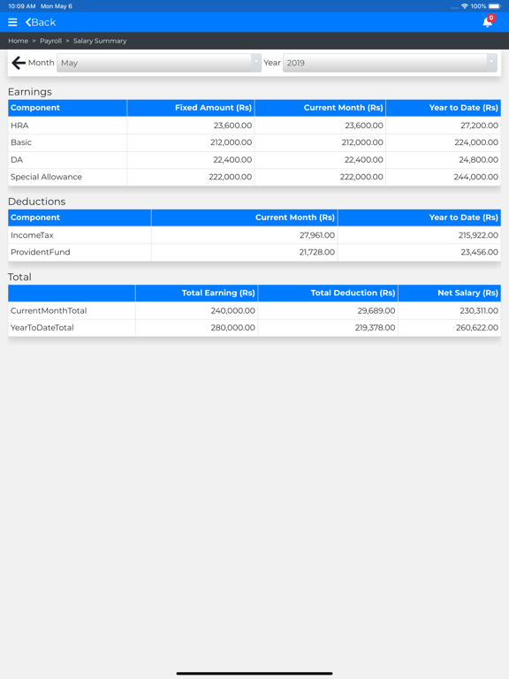The image size is (509, 679).
Task: Go to Payroll breadcrumb
Action: [x=50, y=41]
